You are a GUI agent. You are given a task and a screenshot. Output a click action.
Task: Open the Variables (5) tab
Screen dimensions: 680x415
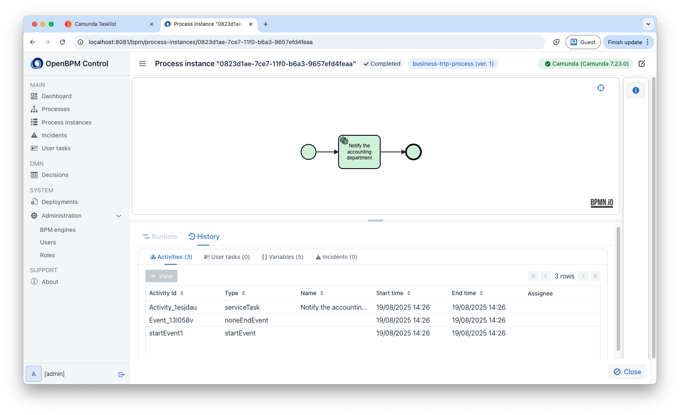point(283,257)
